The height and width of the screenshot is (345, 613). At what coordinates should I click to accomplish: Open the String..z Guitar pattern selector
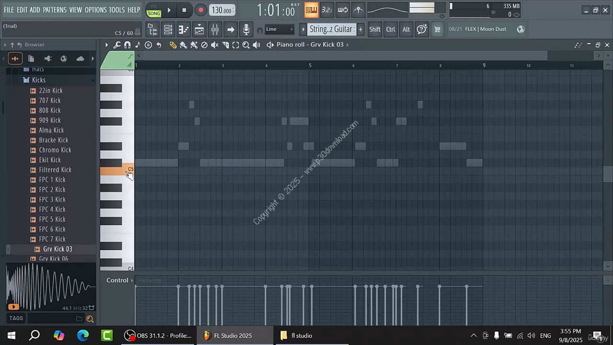click(331, 29)
